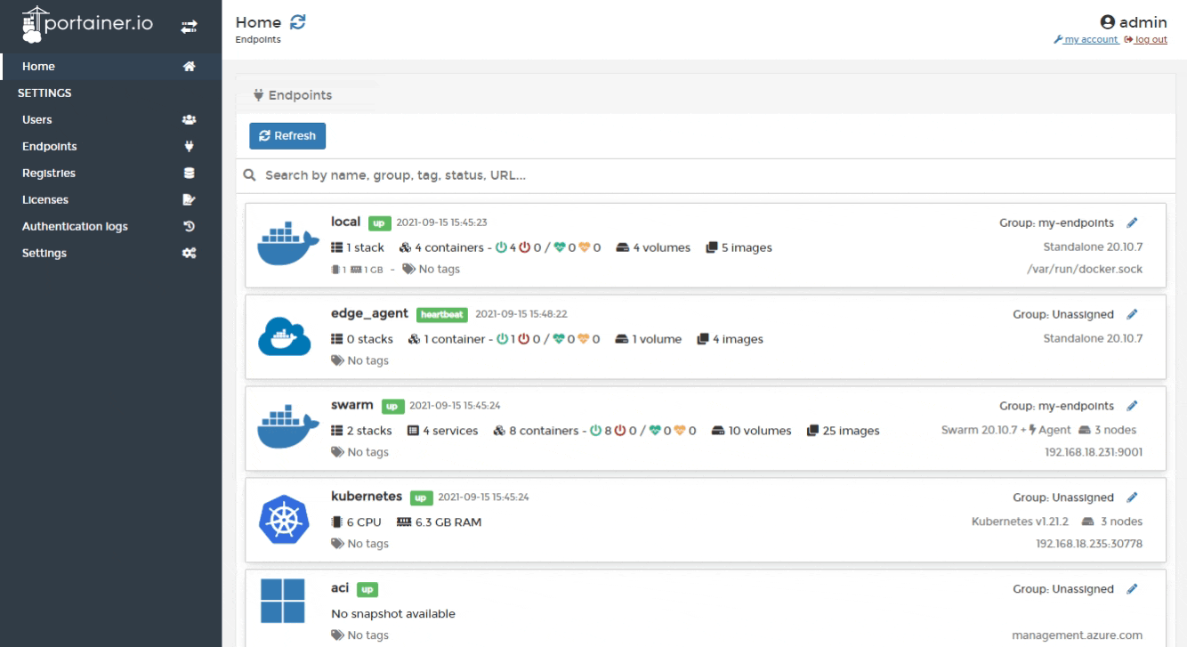Screen dimensions: 1187x647
Task: Click the up status badge on swarm
Action: point(392,406)
